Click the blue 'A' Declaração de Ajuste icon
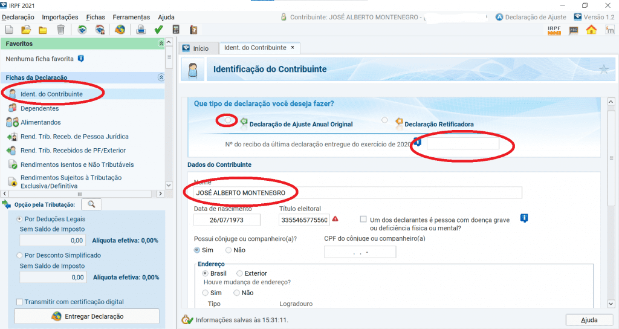The width and height of the screenshot is (619, 329). [x=499, y=17]
